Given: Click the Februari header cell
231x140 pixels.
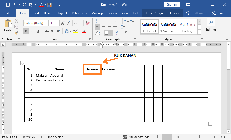Looking at the screenshot, I should pyautogui.click(x=108, y=69).
